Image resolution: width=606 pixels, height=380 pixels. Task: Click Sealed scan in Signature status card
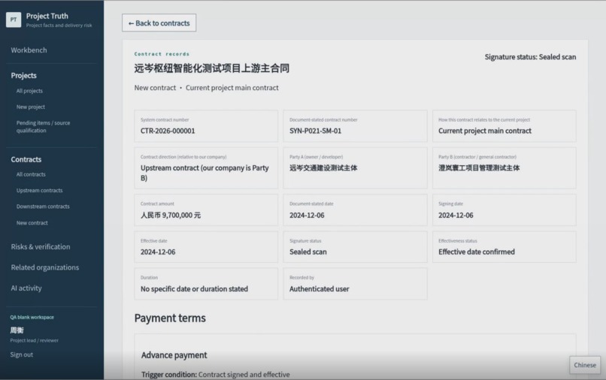point(308,252)
